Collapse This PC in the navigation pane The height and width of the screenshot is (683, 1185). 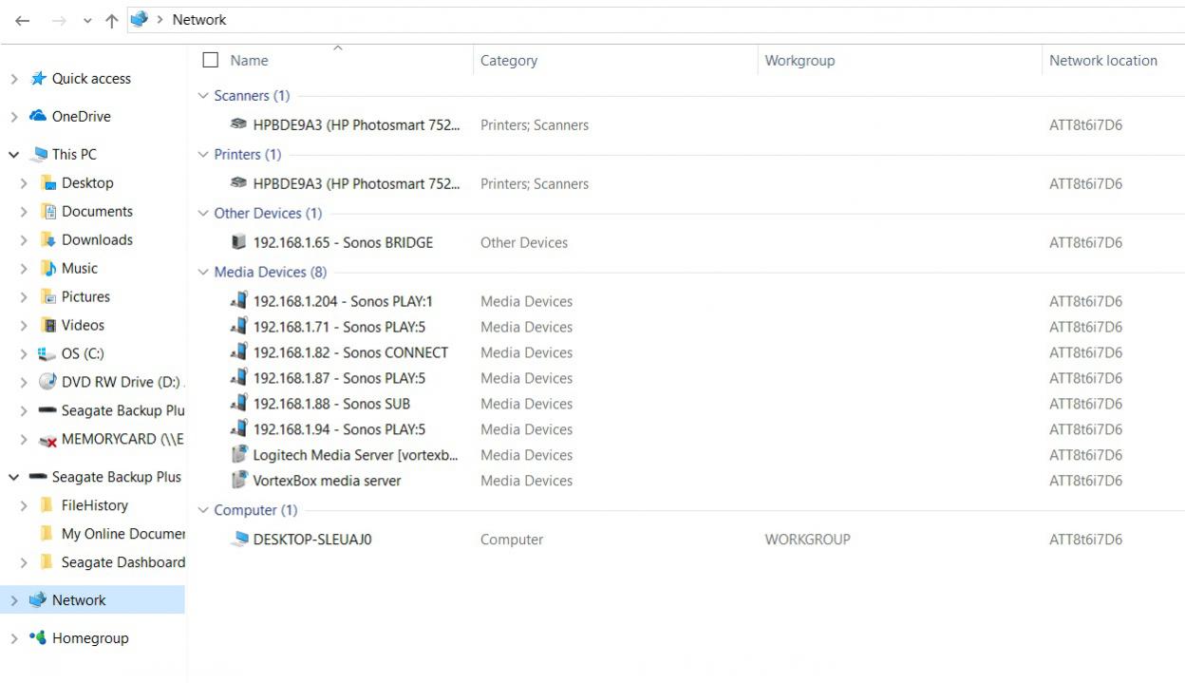pyautogui.click(x=14, y=154)
